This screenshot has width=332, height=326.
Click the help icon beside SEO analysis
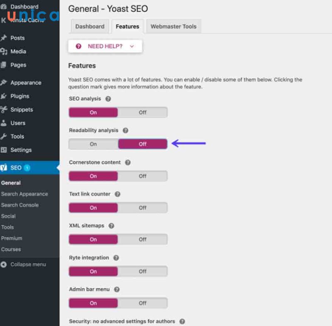click(108, 99)
